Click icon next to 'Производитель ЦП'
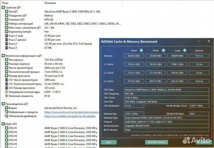 click(3, 104)
